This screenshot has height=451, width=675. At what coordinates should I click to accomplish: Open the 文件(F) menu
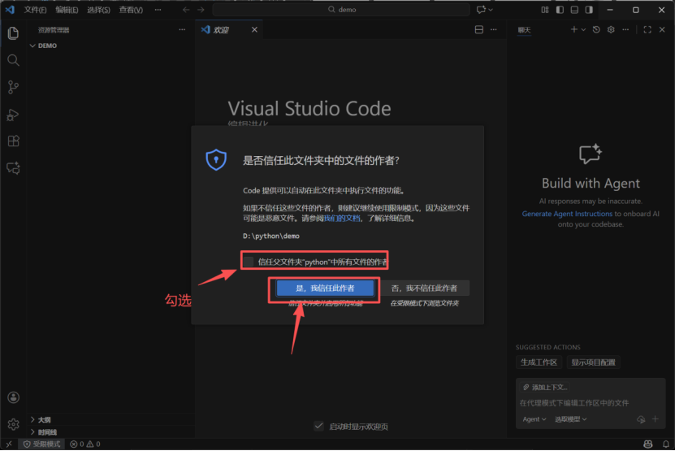coord(35,10)
